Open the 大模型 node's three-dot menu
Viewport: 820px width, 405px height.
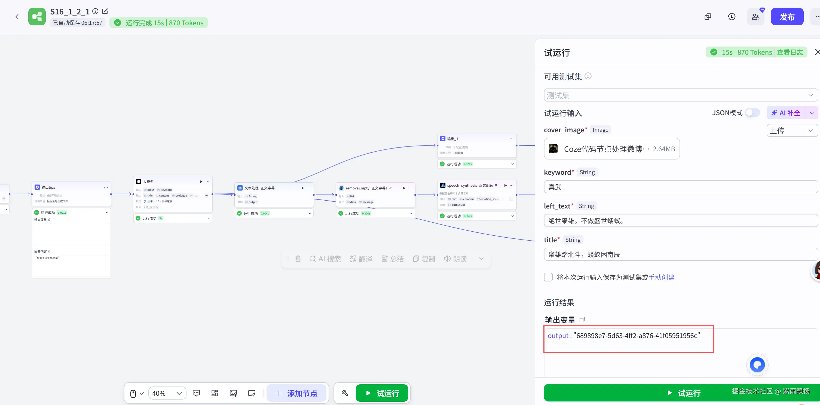(x=207, y=182)
